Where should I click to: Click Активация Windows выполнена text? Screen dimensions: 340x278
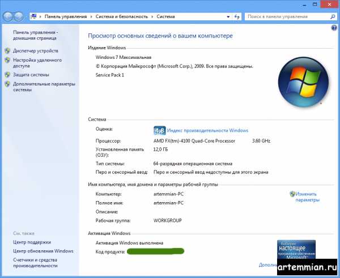point(129,243)
